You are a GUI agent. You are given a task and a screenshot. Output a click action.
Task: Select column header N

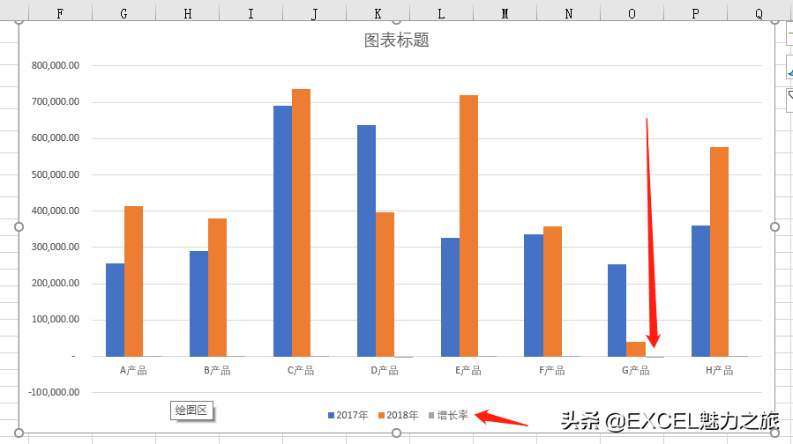(568, 13)
